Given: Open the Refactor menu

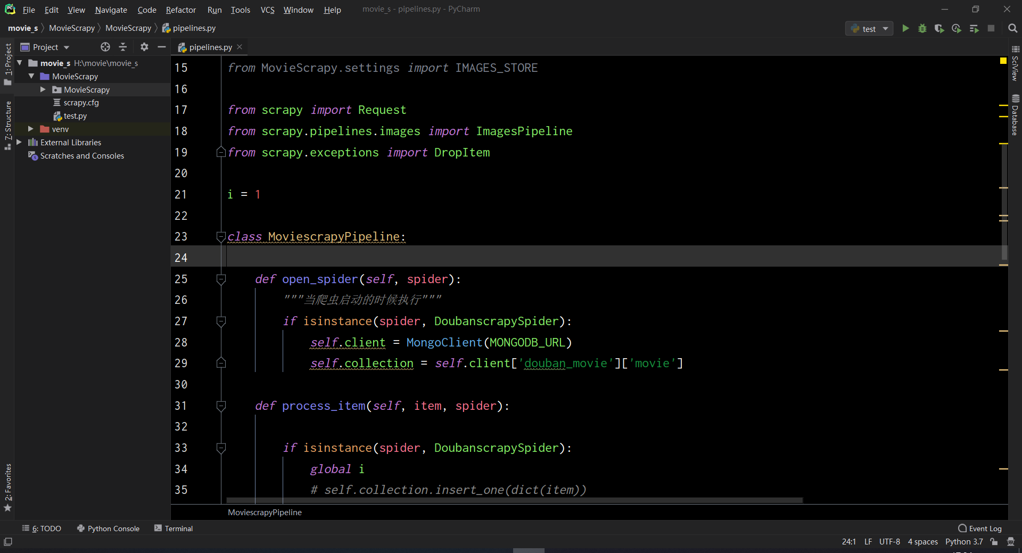Looking at the screenshot, I should (x=180, y=10).
